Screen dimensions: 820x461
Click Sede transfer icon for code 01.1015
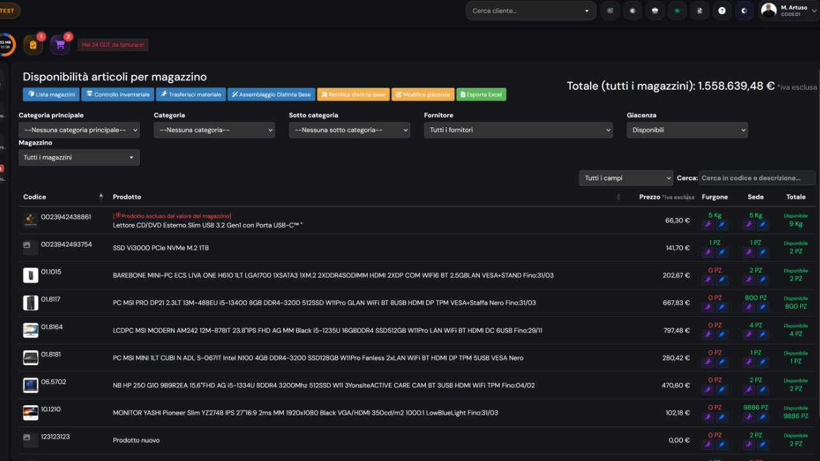pyautogui.click(x=749, y=280)
